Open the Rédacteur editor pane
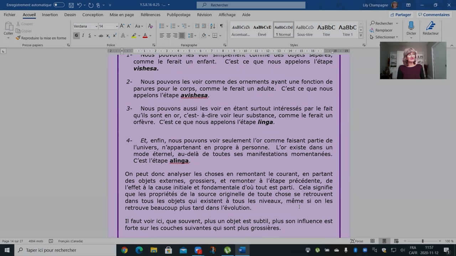The width and height of the screenshot is (456, 256). point(430,28)
